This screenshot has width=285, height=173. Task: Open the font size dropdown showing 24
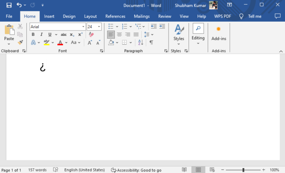click(99, 27)
